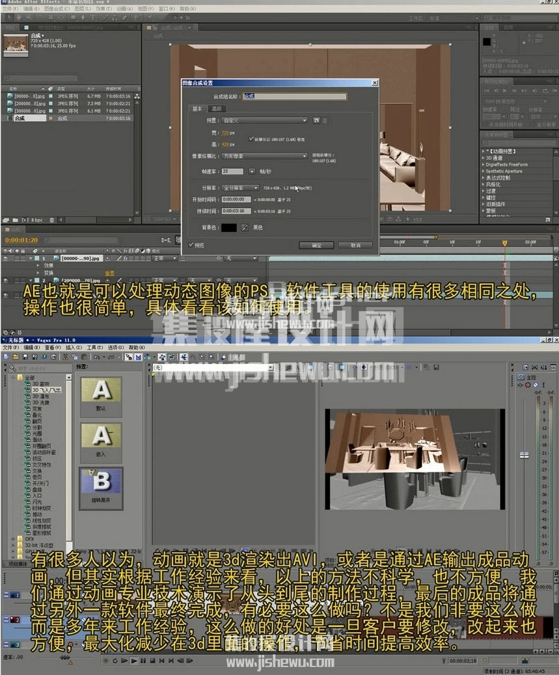Toggle snapping icon in Vegas toolbar
This screenshot has height=675, width=559.
(129, 357)
